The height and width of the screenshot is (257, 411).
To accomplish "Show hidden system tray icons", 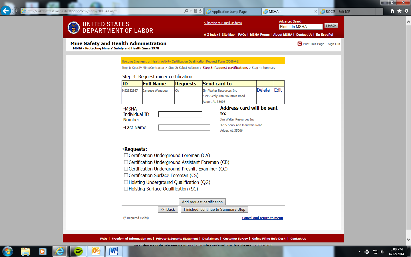I will pos(360,252).
